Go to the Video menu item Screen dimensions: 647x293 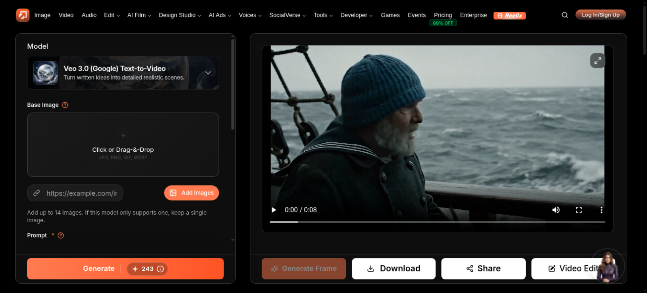point(66,15)
